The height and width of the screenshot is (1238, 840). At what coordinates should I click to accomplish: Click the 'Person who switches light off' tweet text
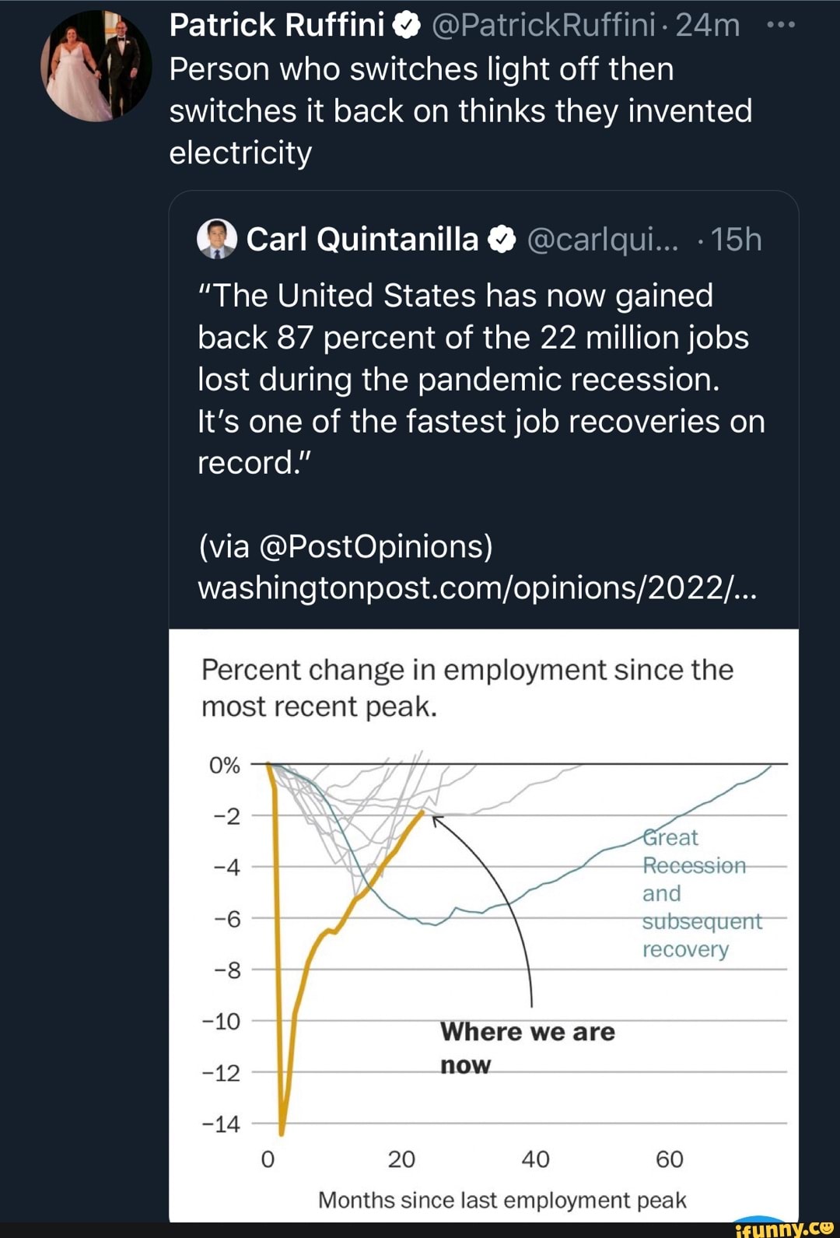(x=460, y=110)
